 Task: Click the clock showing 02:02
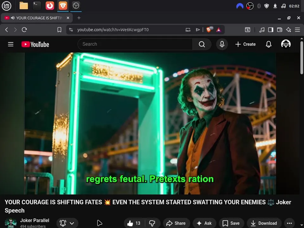[294, 6]
